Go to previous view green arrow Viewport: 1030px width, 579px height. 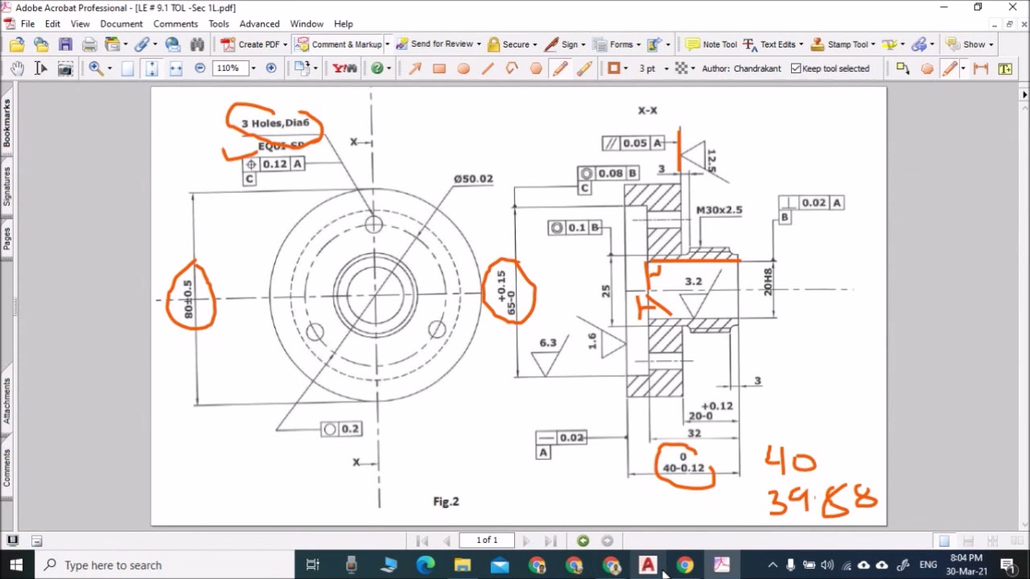pos(583,540)
